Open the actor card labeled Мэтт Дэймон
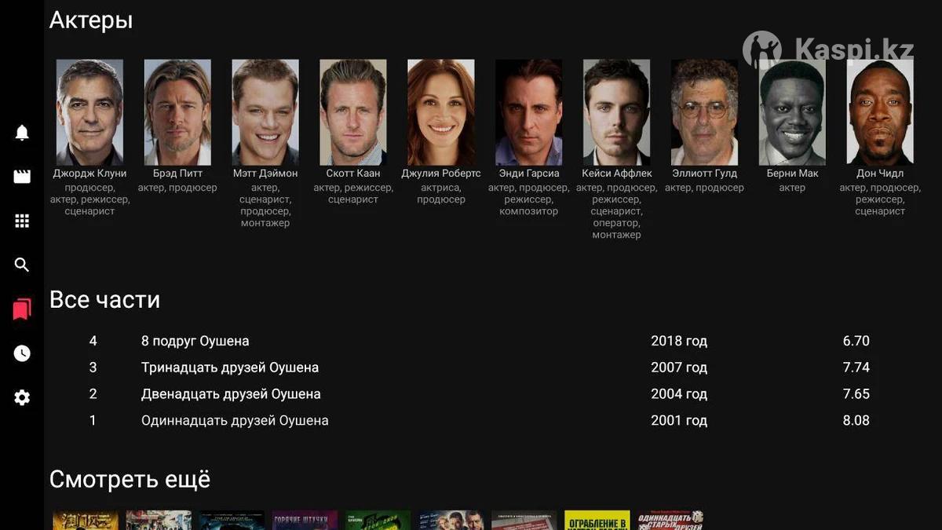 [265, 112]
